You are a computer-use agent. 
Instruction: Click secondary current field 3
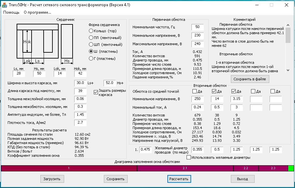tap(237, 107)
